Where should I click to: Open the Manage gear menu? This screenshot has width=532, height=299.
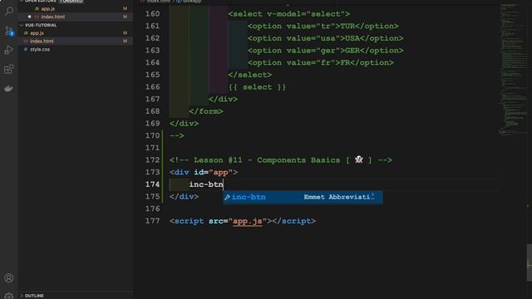tap(9, 296)
